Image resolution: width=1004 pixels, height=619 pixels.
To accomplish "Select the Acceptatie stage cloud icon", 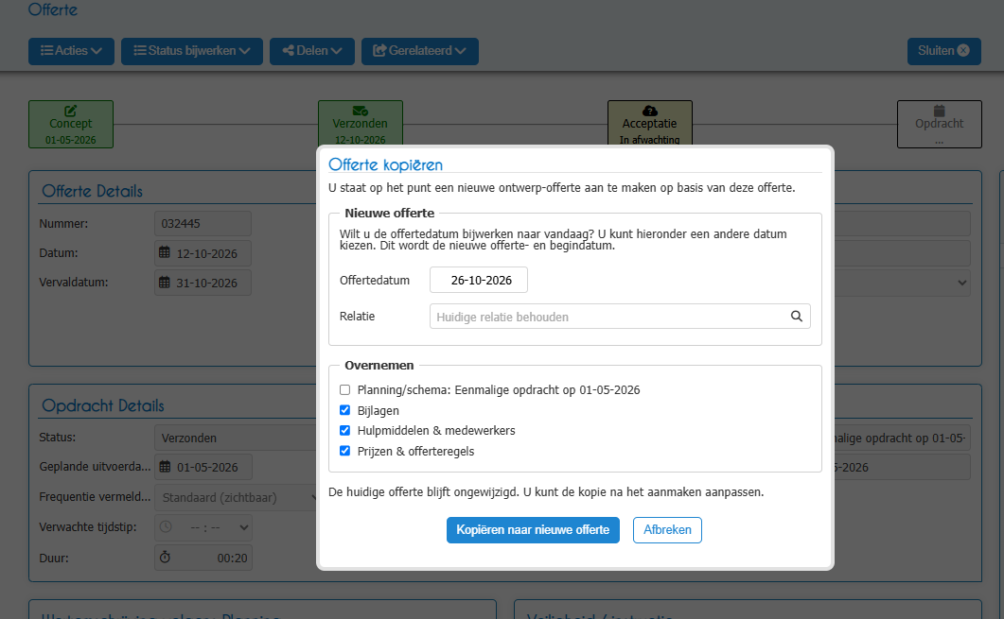I will click(x=649, y=111).
